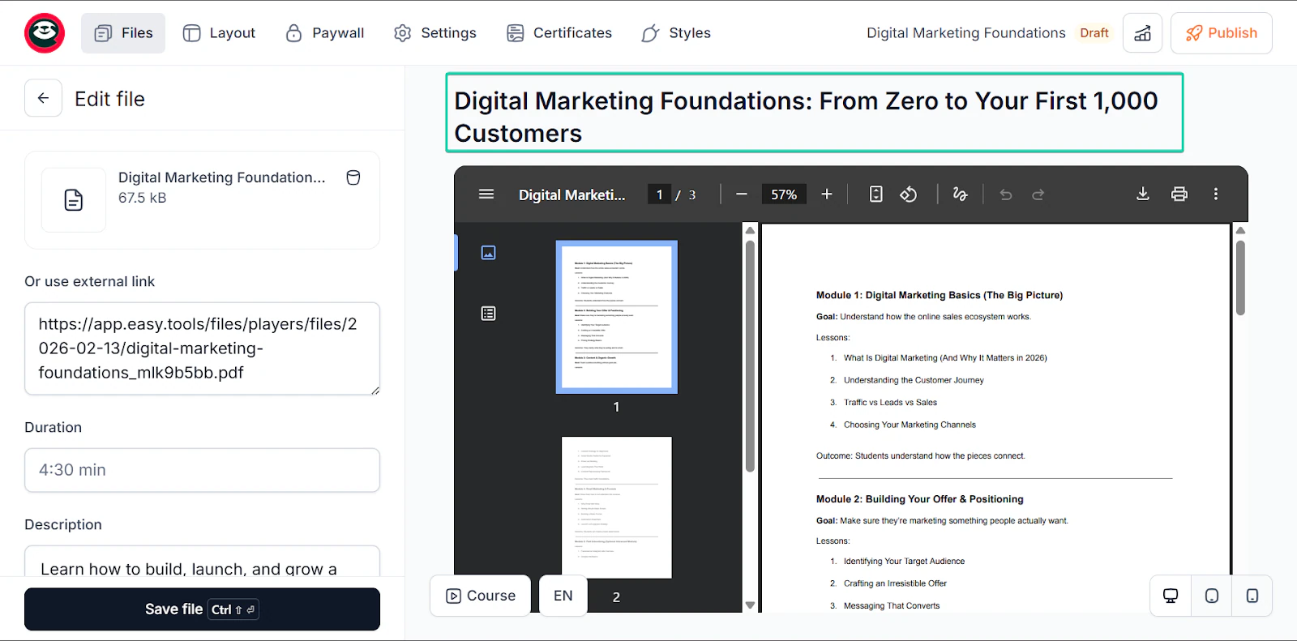Screen dimensions: 1297x641
Task: Switch to desktop preview mode
Action: click(x=1171, y=596)
